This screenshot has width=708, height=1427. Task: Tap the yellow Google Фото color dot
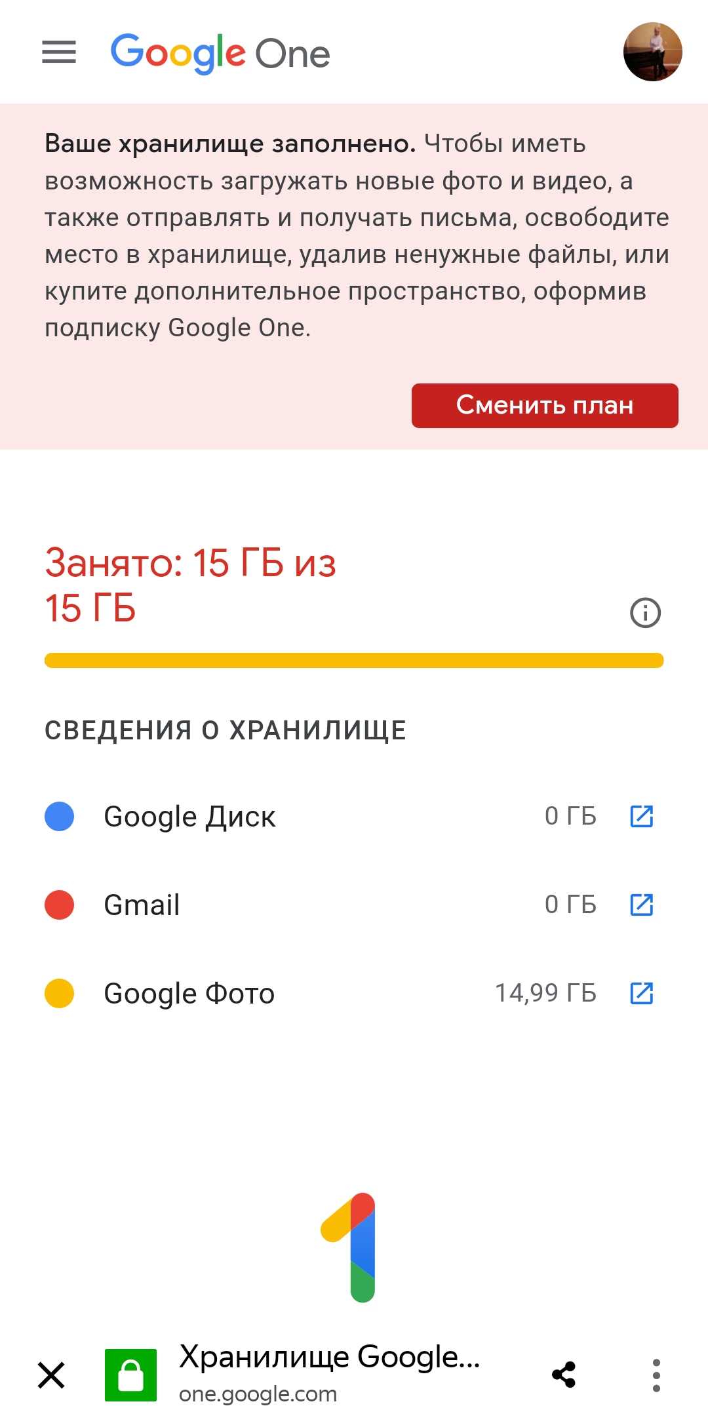point(59,993)
